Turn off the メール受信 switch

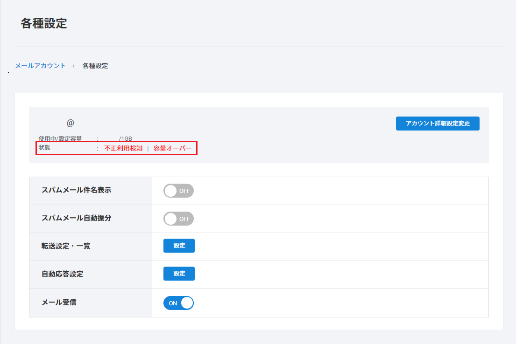click(x=178, y=303)
